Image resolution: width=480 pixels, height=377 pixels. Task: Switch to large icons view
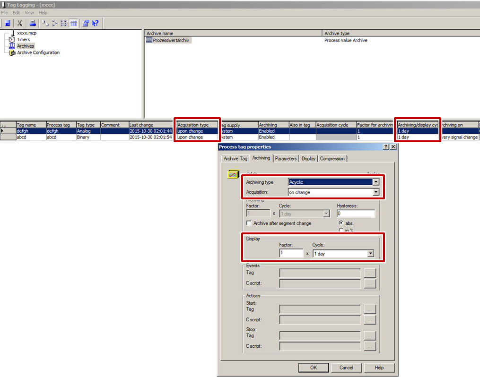pyautogui.click(x=45, y=23)
